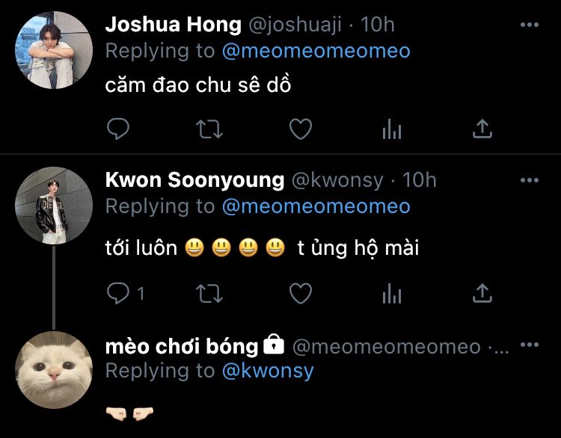Open mèo chơi bóng display name
The image size is (561, 438).
pos(182,347)
